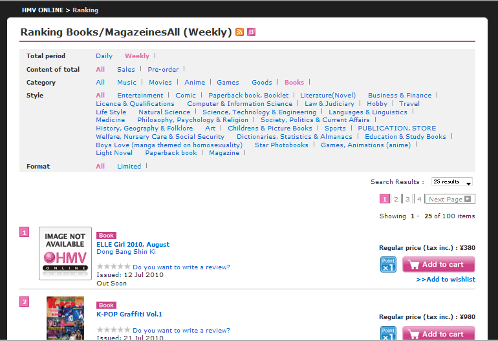This screenshot has width=498, height=341.
Task: Choose the Goods category
Action: click(262, 83)
